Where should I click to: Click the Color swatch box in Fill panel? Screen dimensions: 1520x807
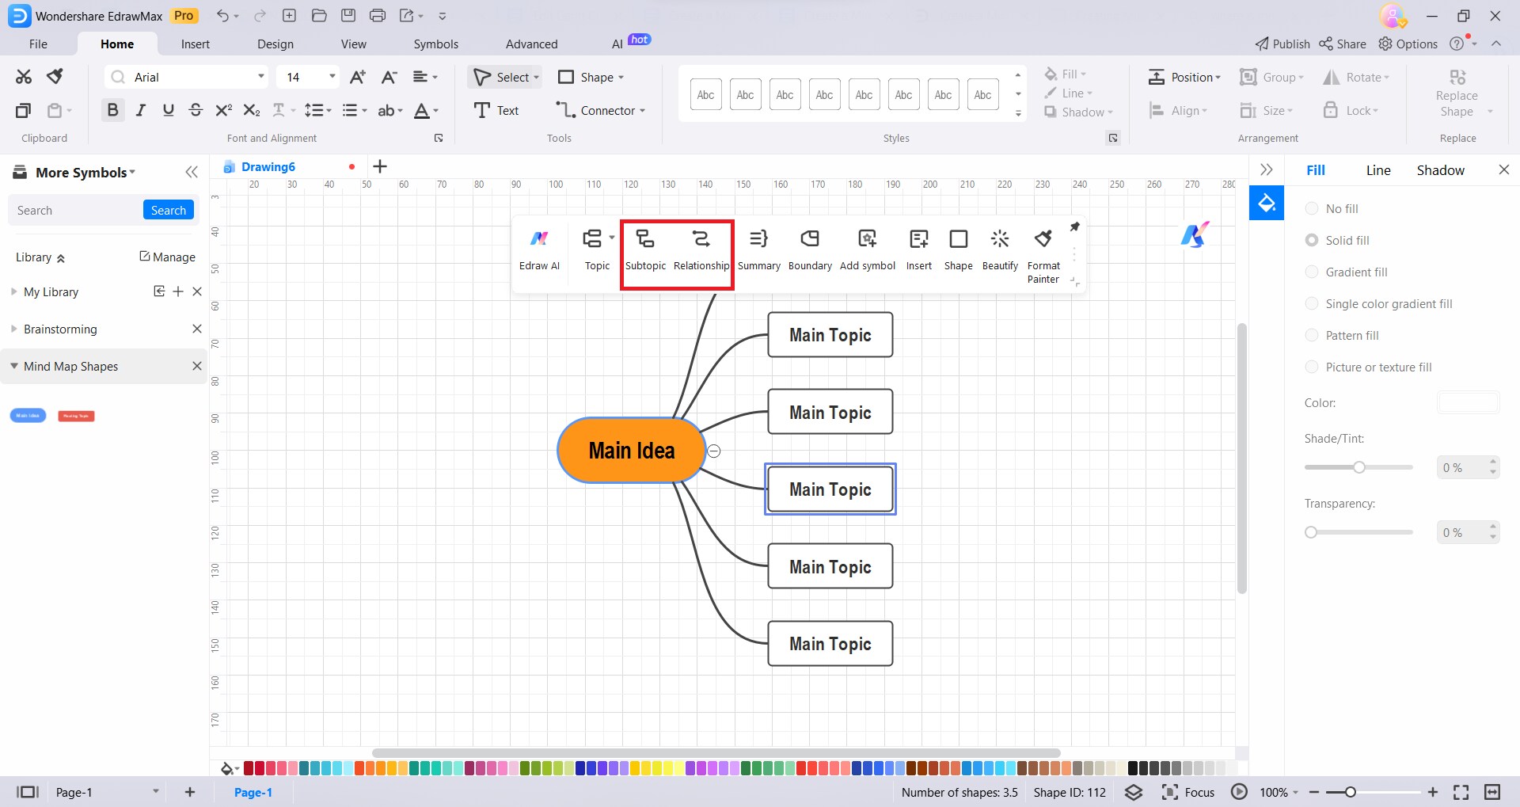coord(1468,402)
